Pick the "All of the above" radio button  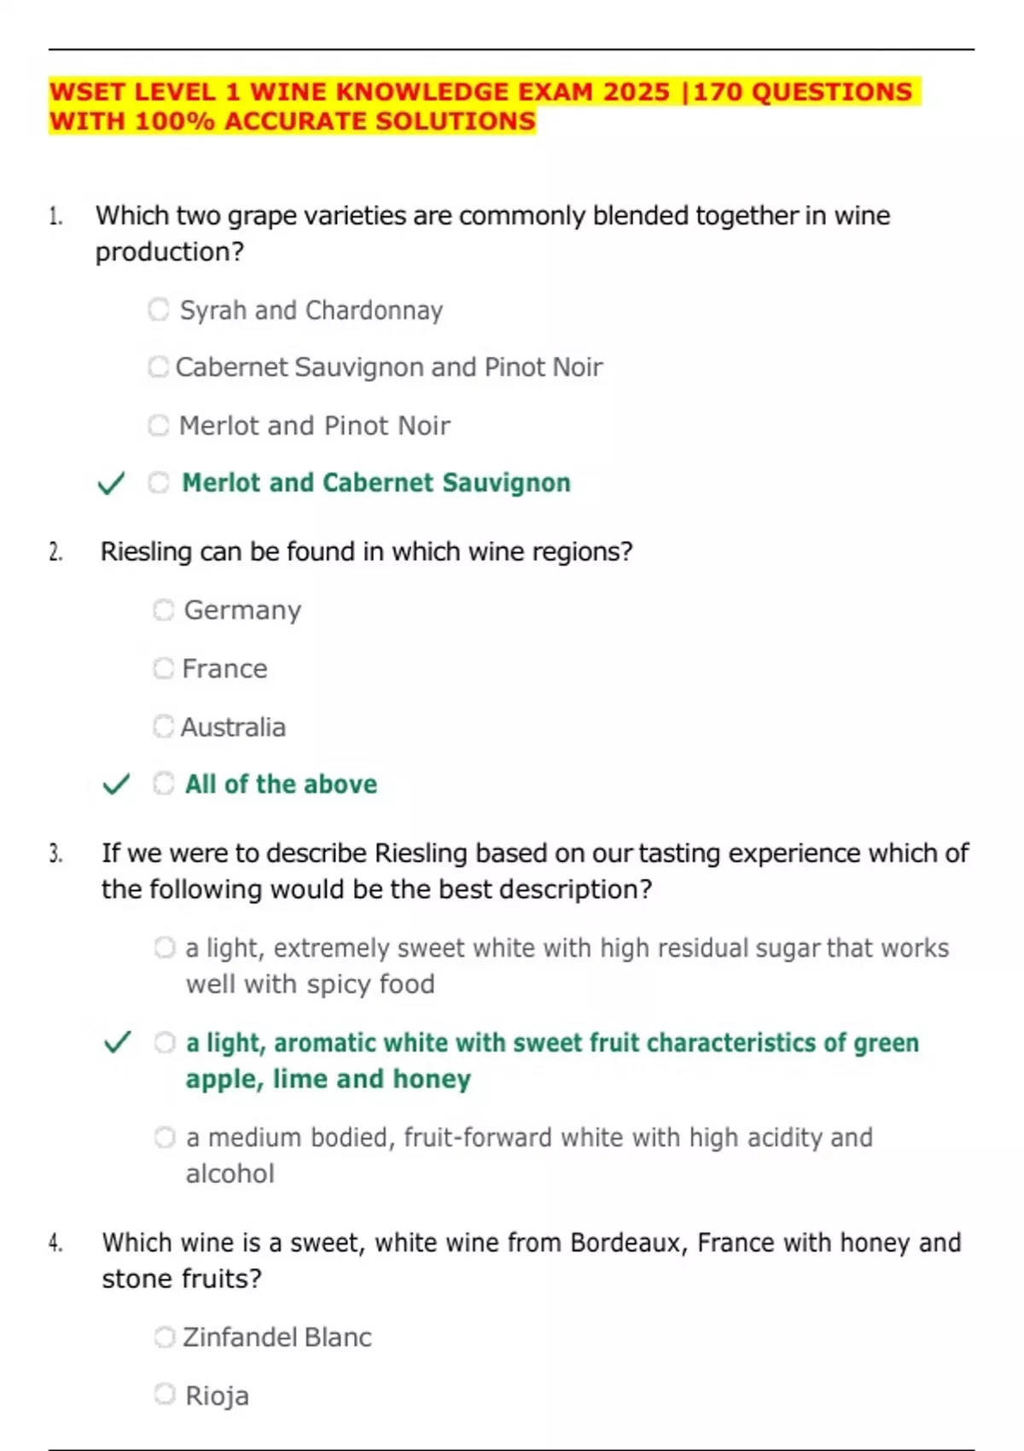click(x=164, y=784)
